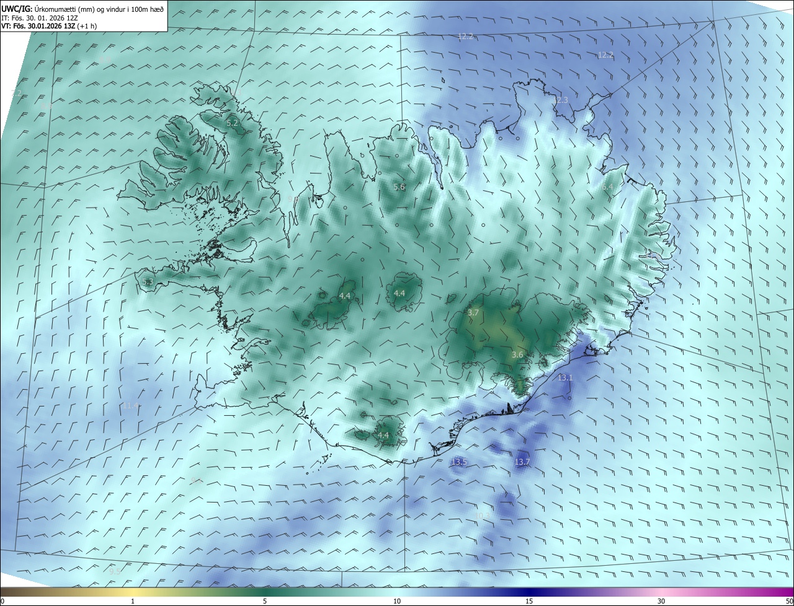Click the 5.6 value in north Iceland
This screenshot has width=794, height=606.
coord(399,187)
